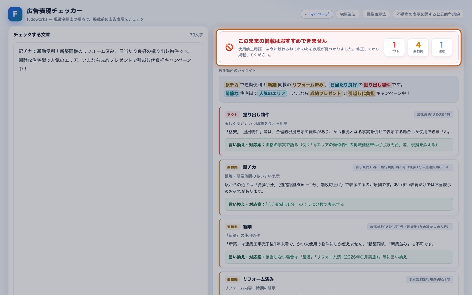Click the 表示規約18条1項1号 reference tag

click(x=410, y=227)
